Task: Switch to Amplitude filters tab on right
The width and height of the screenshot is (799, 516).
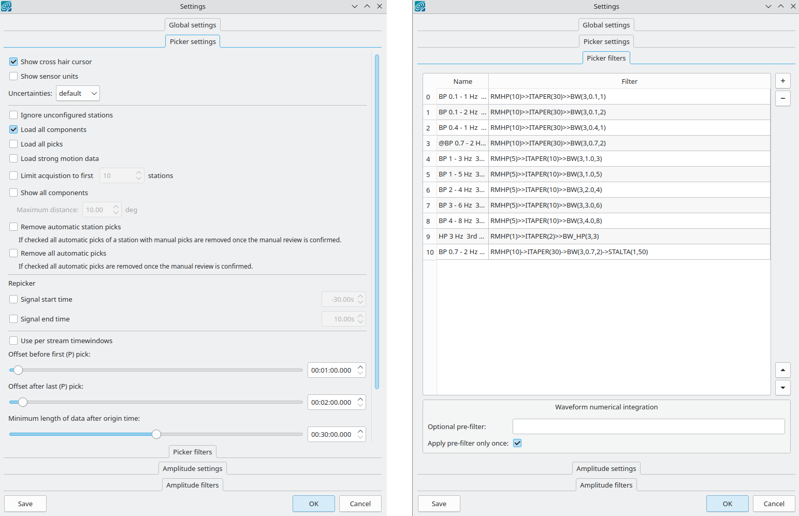Action: (606, 485)
